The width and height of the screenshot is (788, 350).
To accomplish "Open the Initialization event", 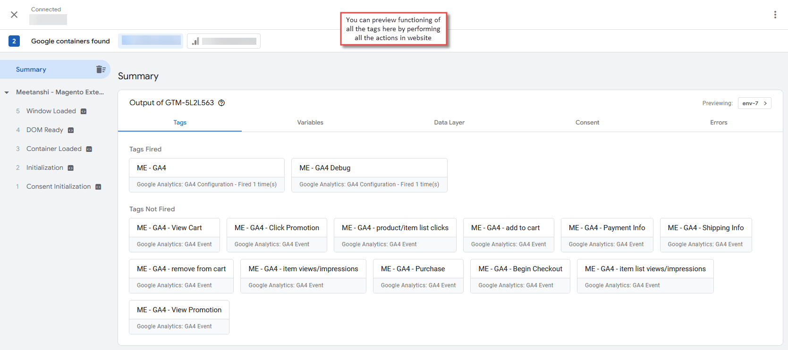I will [x=45, y=167].
